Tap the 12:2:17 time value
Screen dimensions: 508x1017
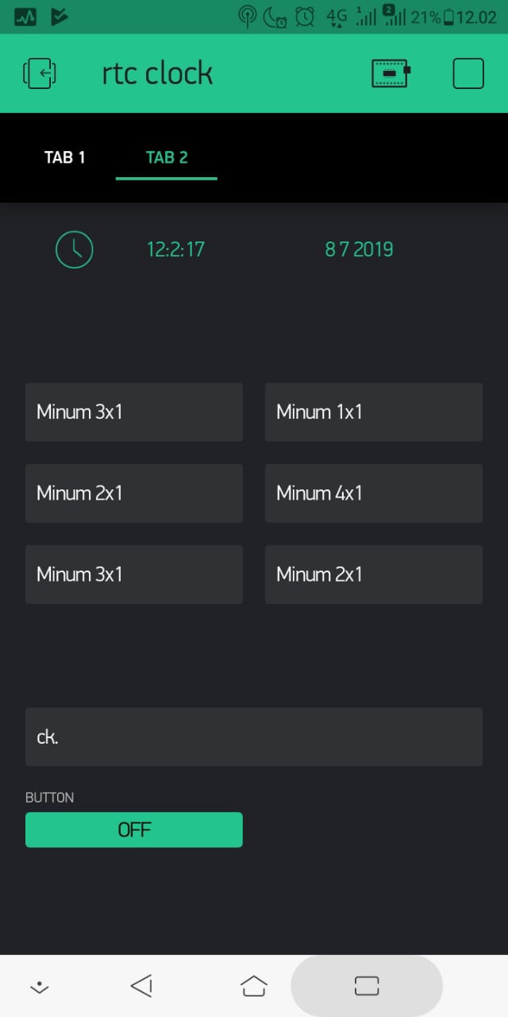coord(175,249)
